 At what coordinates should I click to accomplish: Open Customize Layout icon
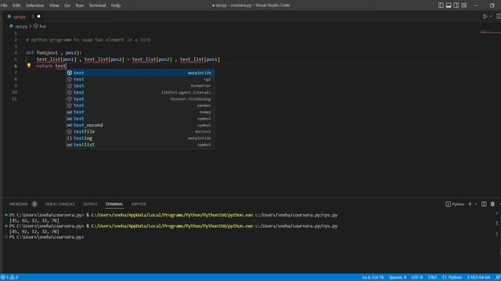464,5
